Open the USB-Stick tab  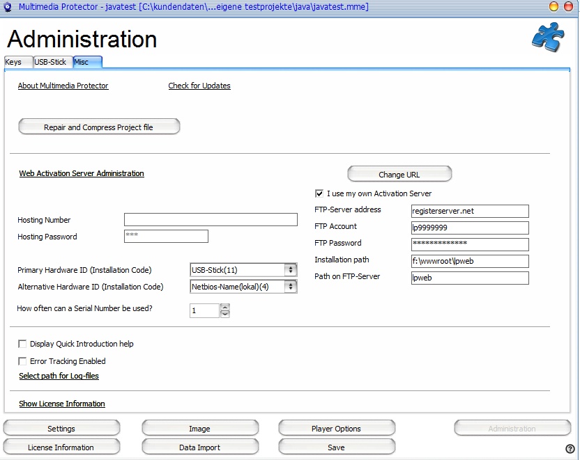click(x=51, y=62)
